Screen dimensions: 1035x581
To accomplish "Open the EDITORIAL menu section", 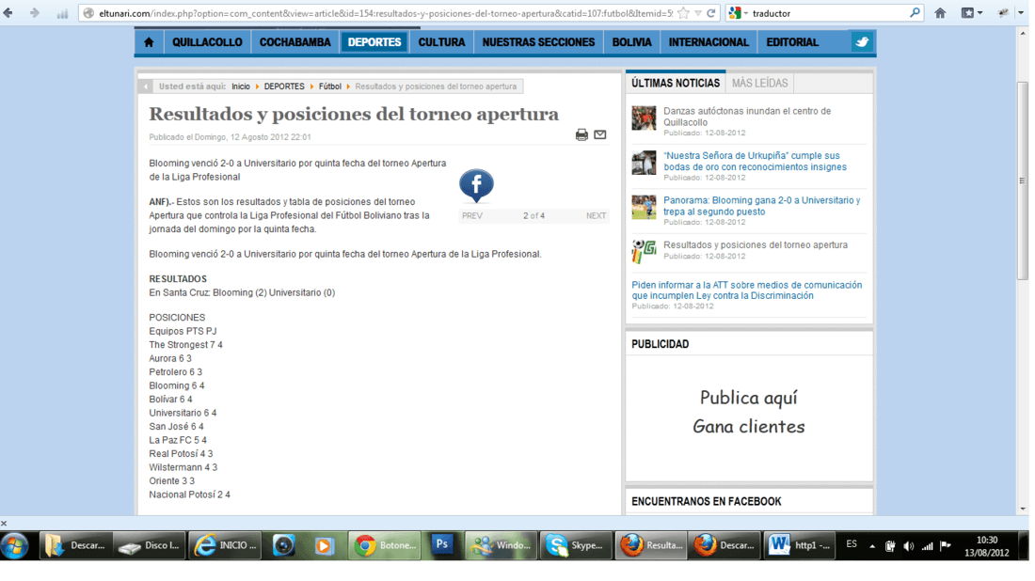I will [x=792, y=42].
